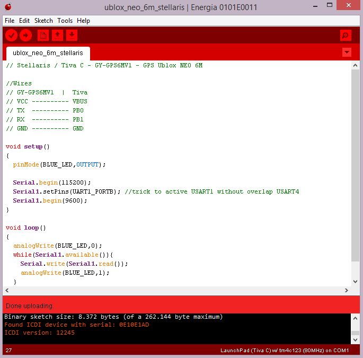
Task: Click the line number 27 in status bar
Action: (x=8, y=350)
